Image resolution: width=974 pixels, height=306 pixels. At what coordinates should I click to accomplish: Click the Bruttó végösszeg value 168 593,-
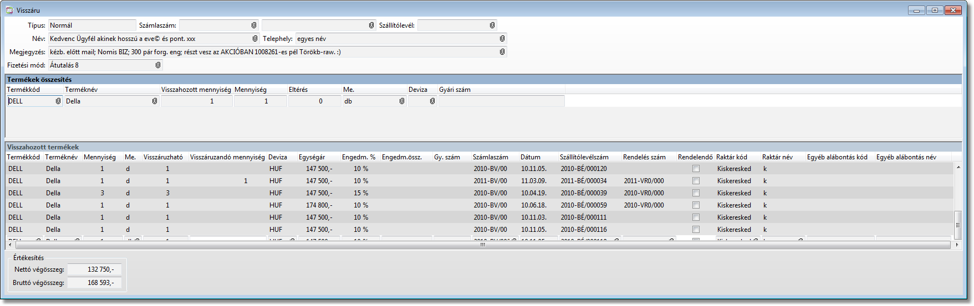94,283
